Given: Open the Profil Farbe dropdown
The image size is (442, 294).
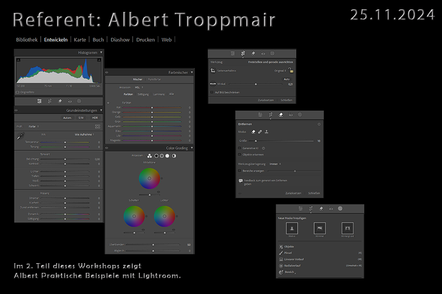Looking at the screenshot, I should pyautogui.click(x=34, y=127).
